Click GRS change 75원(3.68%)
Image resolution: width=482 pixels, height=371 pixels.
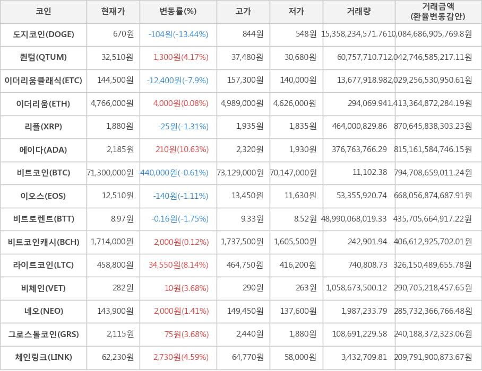coord(186,334)
